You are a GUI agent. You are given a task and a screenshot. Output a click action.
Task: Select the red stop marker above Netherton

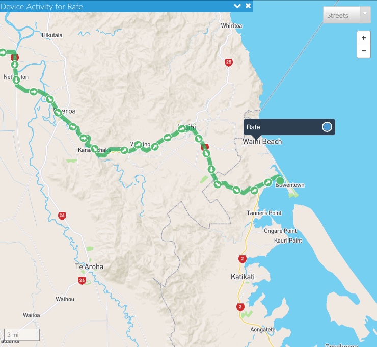click(x=15, y=57)
